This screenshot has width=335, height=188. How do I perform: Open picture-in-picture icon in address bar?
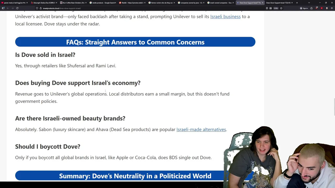pyautogui.click(x=271, y=8)
